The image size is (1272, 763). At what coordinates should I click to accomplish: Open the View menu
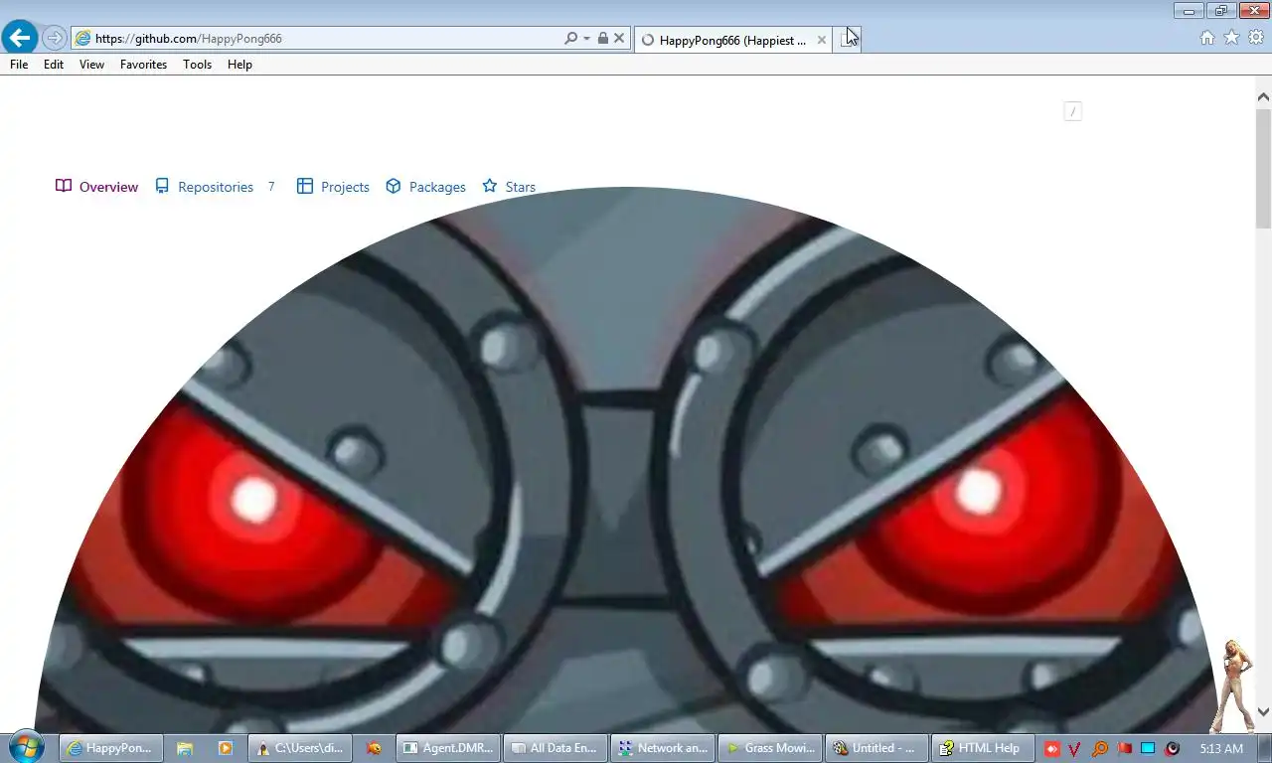(91, 64)
